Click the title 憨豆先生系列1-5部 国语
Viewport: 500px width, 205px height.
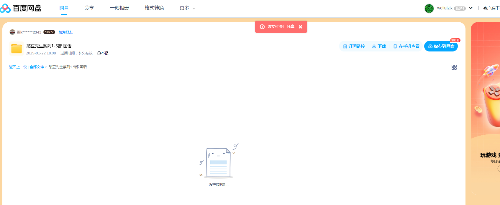pos(49,46)
